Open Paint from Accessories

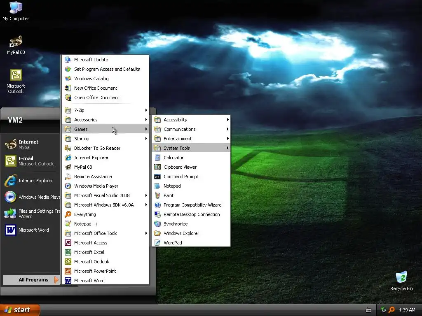(x=191, y=195)
